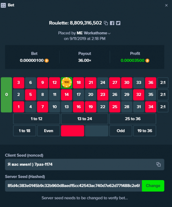Select the 13 to 24 dozen
The width and height of the screenshot is (172, 207).
(85, 119)
